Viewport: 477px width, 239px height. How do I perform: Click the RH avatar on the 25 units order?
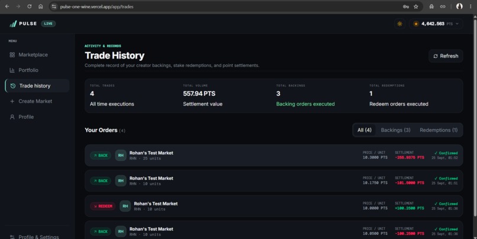(121, 156)
